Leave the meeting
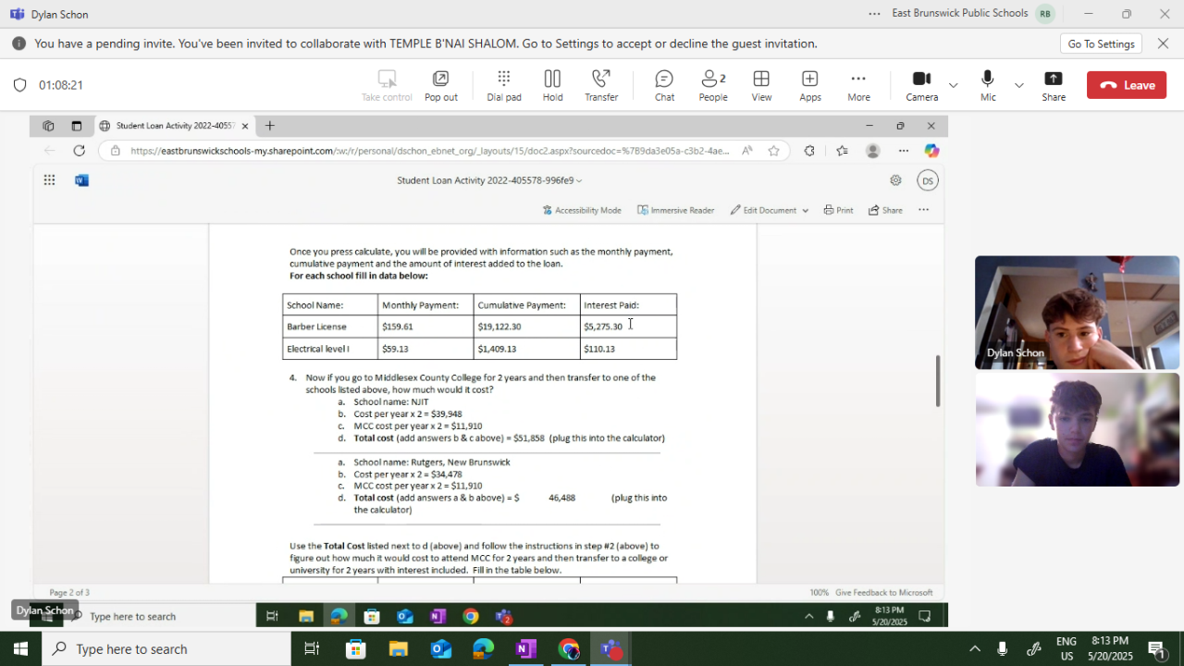The height and width of the screenshot is (666, 1184). tap(1126, 85)
